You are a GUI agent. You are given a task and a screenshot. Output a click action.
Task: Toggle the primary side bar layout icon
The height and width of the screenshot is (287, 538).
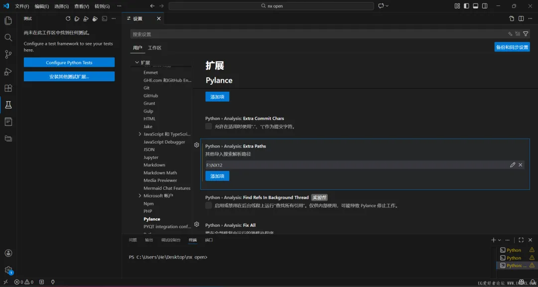(x=466, y=6)
